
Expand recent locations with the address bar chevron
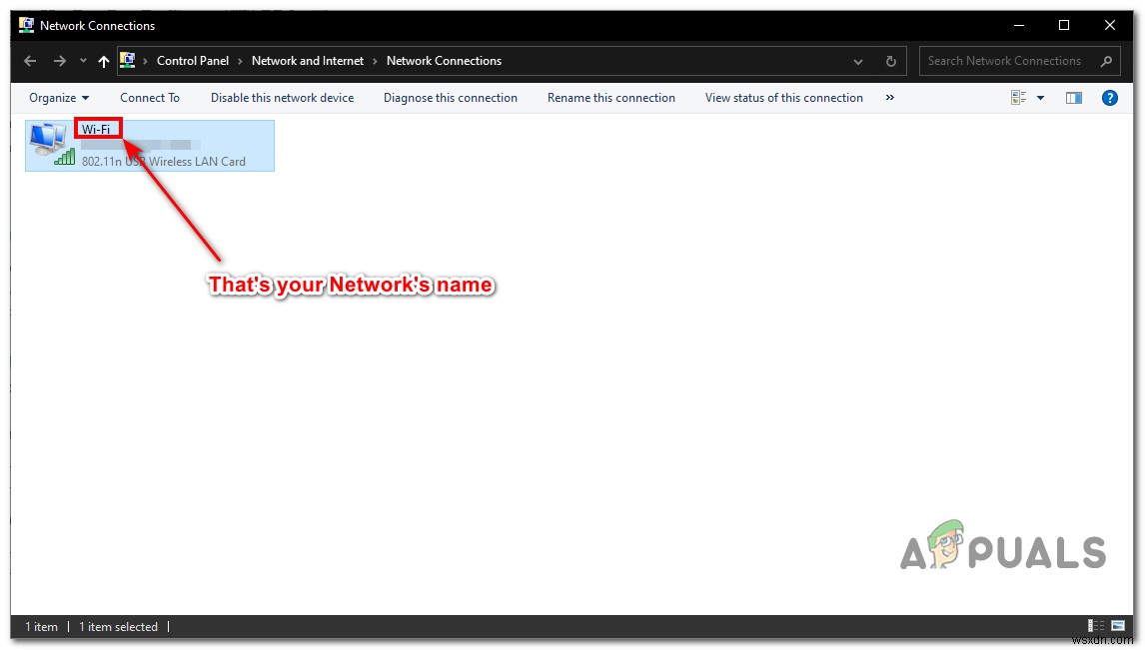[857, 61]
